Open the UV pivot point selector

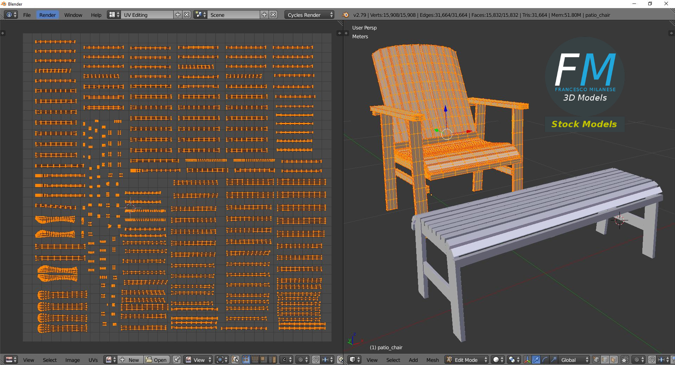click(222, 360)
